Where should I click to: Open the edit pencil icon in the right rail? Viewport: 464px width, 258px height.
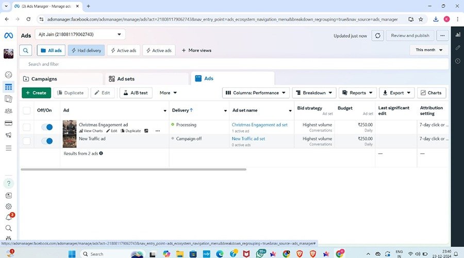point(458,47)
